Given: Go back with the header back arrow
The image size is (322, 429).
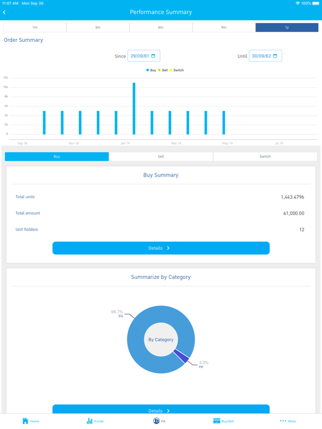Looking at the screenshot, I should pos(4,12).
